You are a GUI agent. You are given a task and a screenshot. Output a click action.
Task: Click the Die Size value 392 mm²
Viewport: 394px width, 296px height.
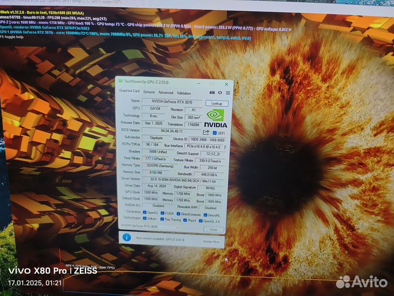(194, 117)
